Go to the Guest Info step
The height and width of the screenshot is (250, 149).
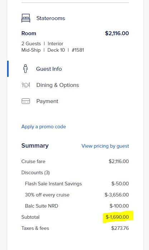click(49, 69)
